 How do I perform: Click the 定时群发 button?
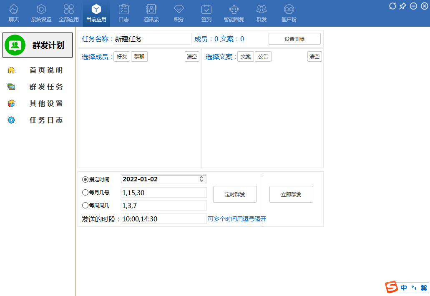[235, 194]
